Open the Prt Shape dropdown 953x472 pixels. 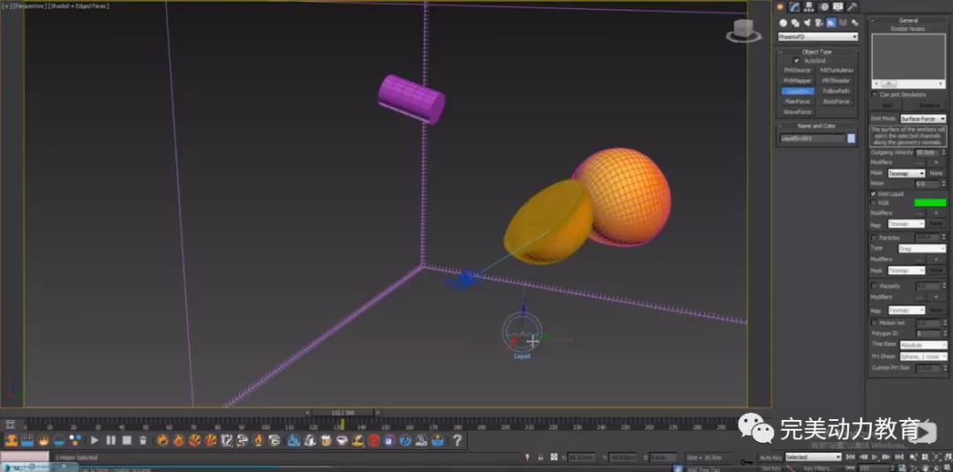coord(922,356)
